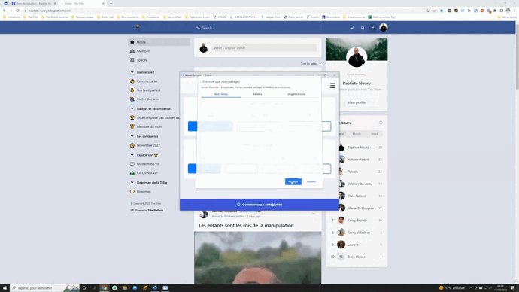
Task: Switch to the Fenêtre tab
Action: [x=257, y=94]
